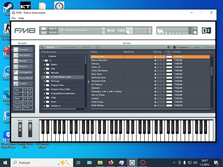The image size is (223, 167).
Task: Open the Programs dropdown arrow
Action: [x=189, y=47]
